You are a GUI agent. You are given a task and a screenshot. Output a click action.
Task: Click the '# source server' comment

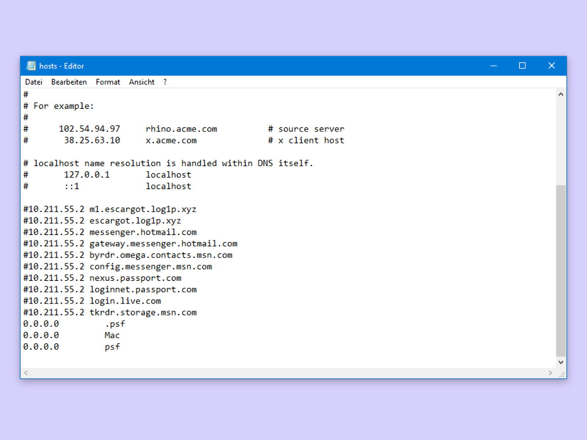tap(306, 129)
